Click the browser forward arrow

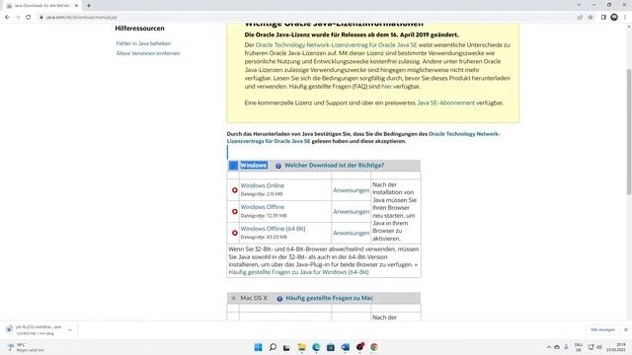coord(18,18)
